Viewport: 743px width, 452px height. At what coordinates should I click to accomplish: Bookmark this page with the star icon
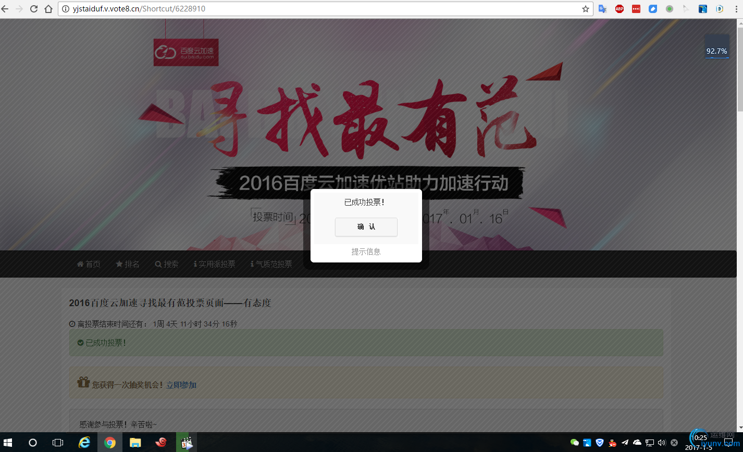pos(586,9)
